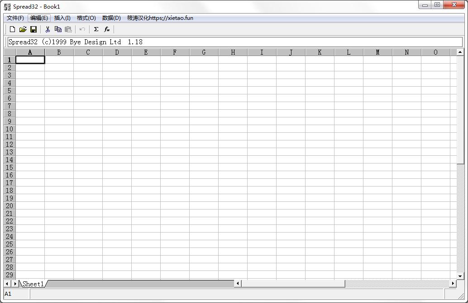Undo last action with the arrow icon
Screen dimensions: 468x303
(x=82, y=29)
